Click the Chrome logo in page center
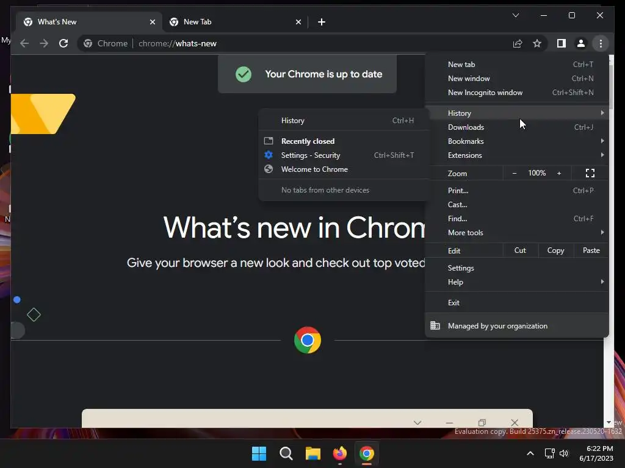The image size is (625, 468). pyautogui.click(x=308, y=340)
